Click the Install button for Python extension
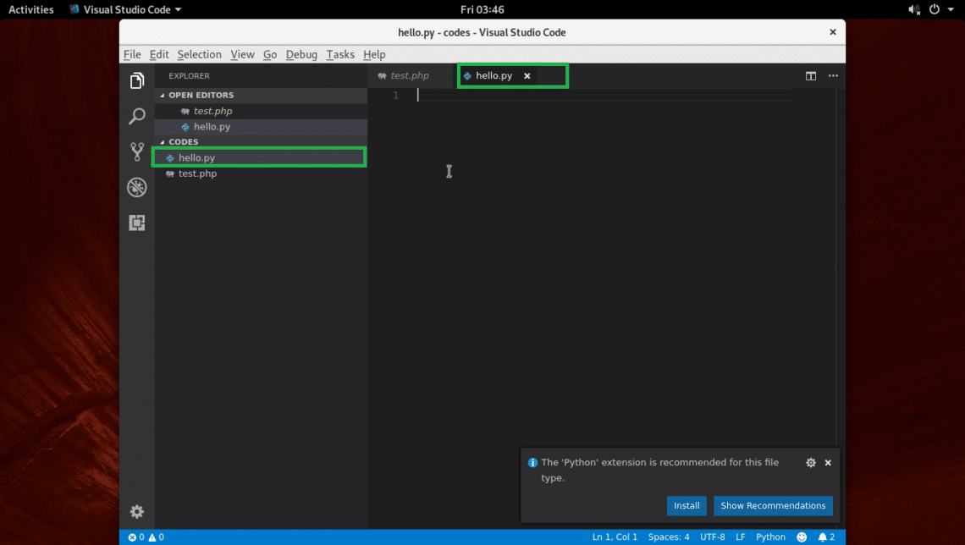 tap(686, 506)
